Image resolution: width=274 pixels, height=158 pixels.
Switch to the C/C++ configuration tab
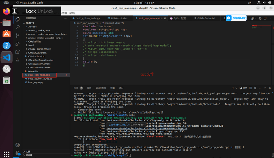tap(180, 18)
